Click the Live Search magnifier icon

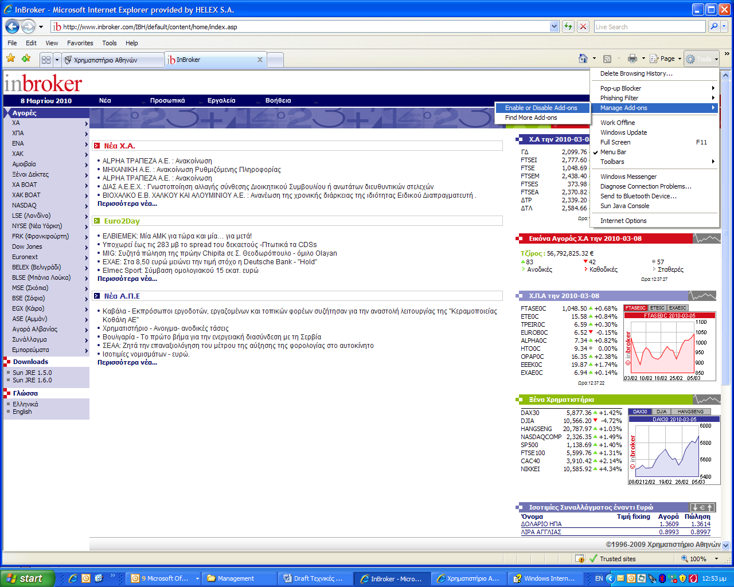tap(713, 26)
